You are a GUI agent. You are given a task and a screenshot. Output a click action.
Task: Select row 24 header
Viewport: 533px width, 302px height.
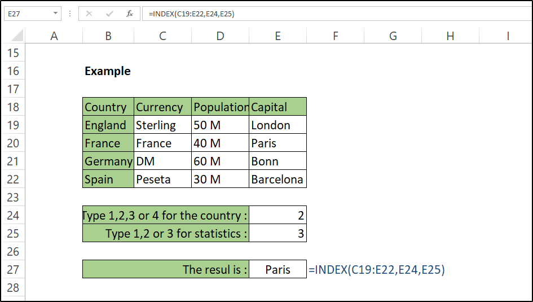(13, 215)
